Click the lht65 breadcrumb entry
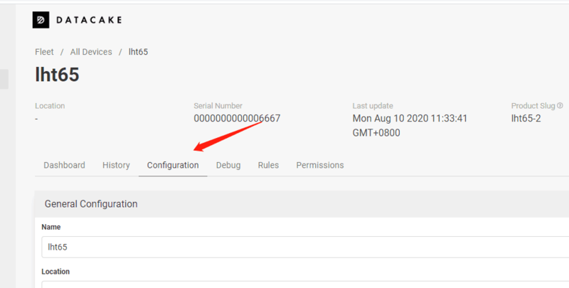 coord(138,52)
